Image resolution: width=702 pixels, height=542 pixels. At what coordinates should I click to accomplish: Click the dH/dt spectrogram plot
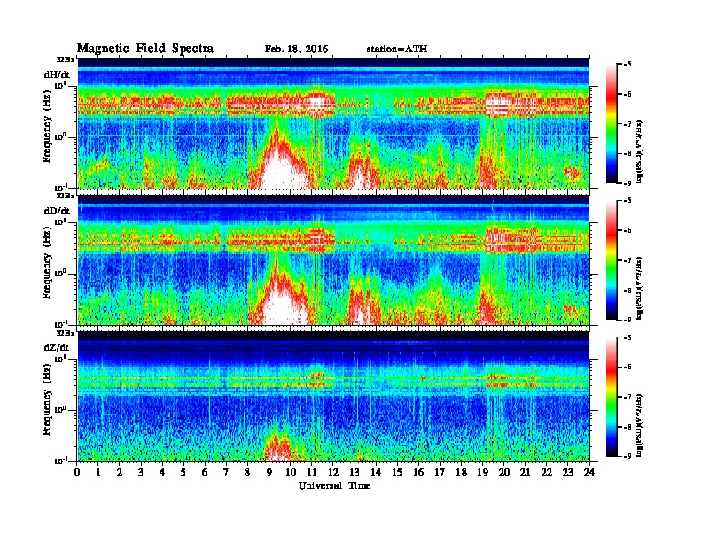tap(333, 123)
